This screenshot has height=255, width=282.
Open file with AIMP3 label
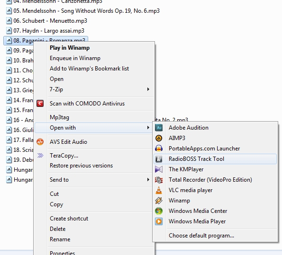click(177, 138)
